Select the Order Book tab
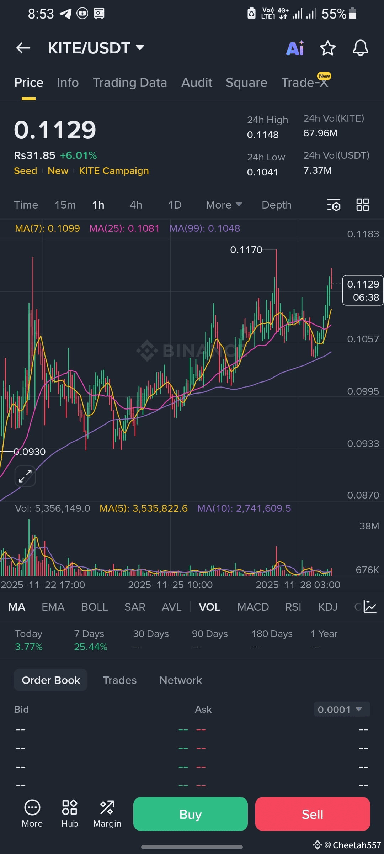Screen dimensions: 384x854 coord(50,680)
